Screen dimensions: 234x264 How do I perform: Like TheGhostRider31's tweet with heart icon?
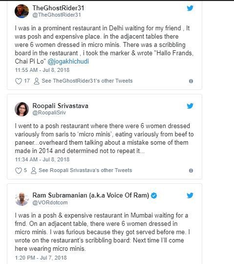[19, 81]
